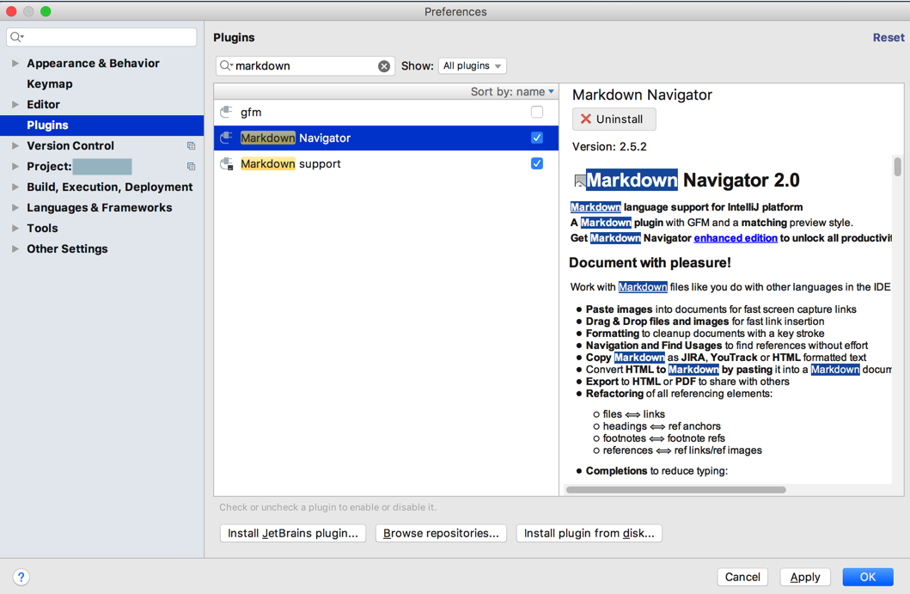
Task: Click the plugin search magnifier icon
Action: point(226,65)
